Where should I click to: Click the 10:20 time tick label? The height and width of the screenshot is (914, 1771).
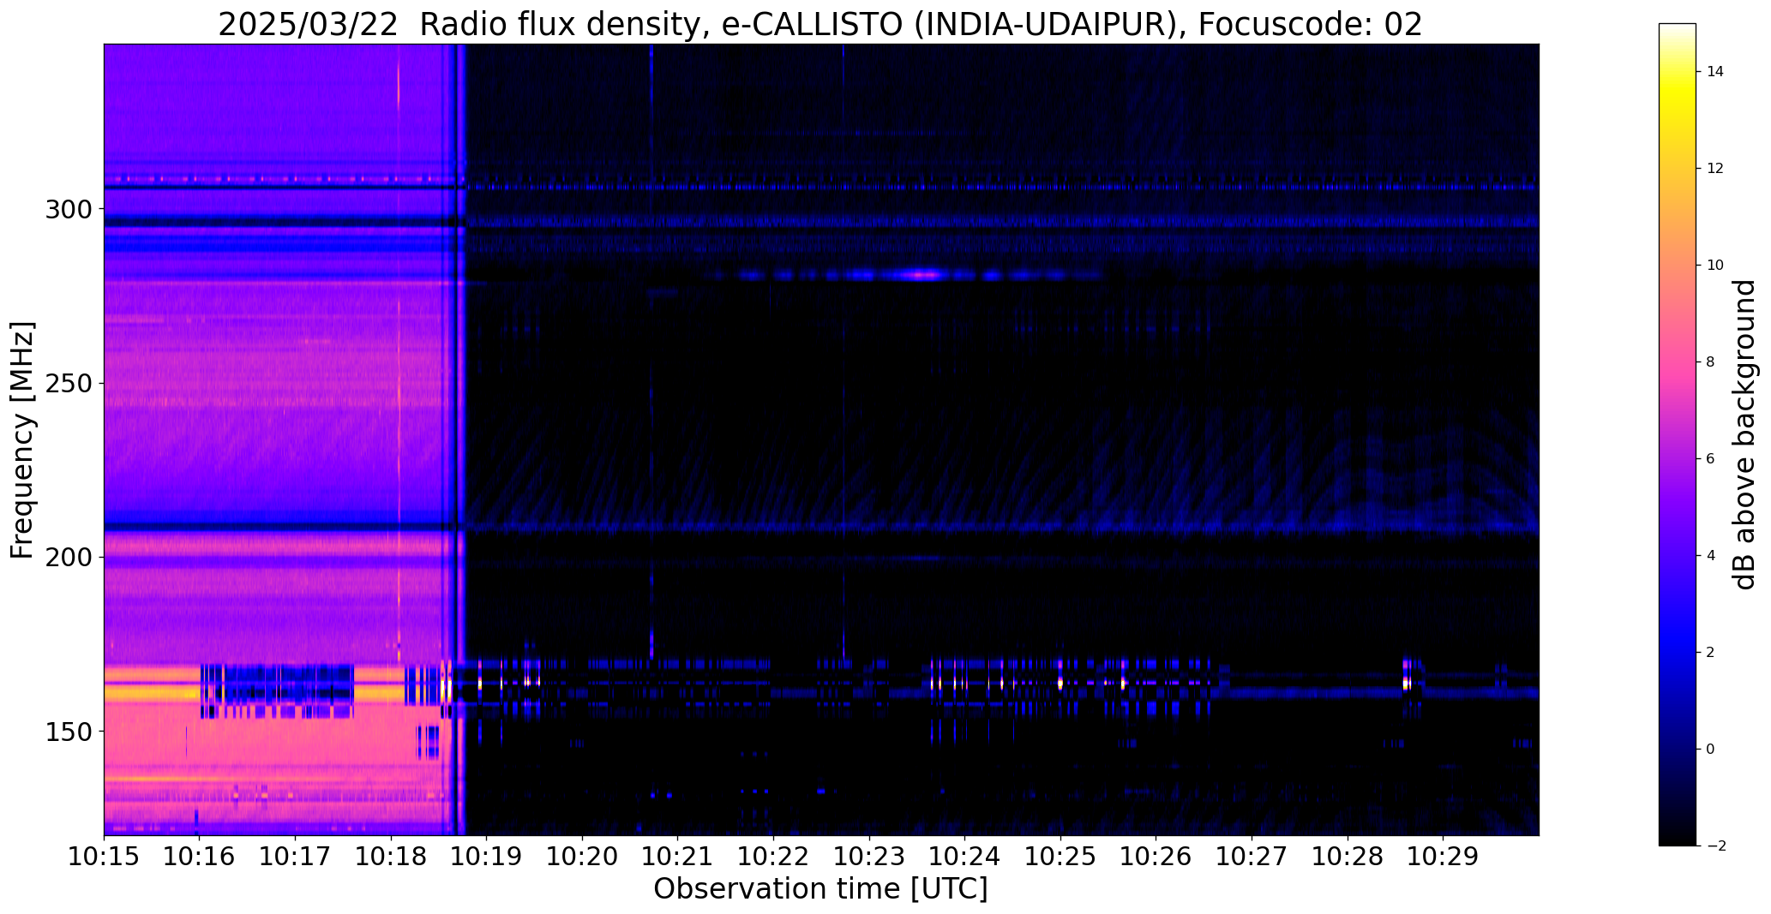pos(583,856)
